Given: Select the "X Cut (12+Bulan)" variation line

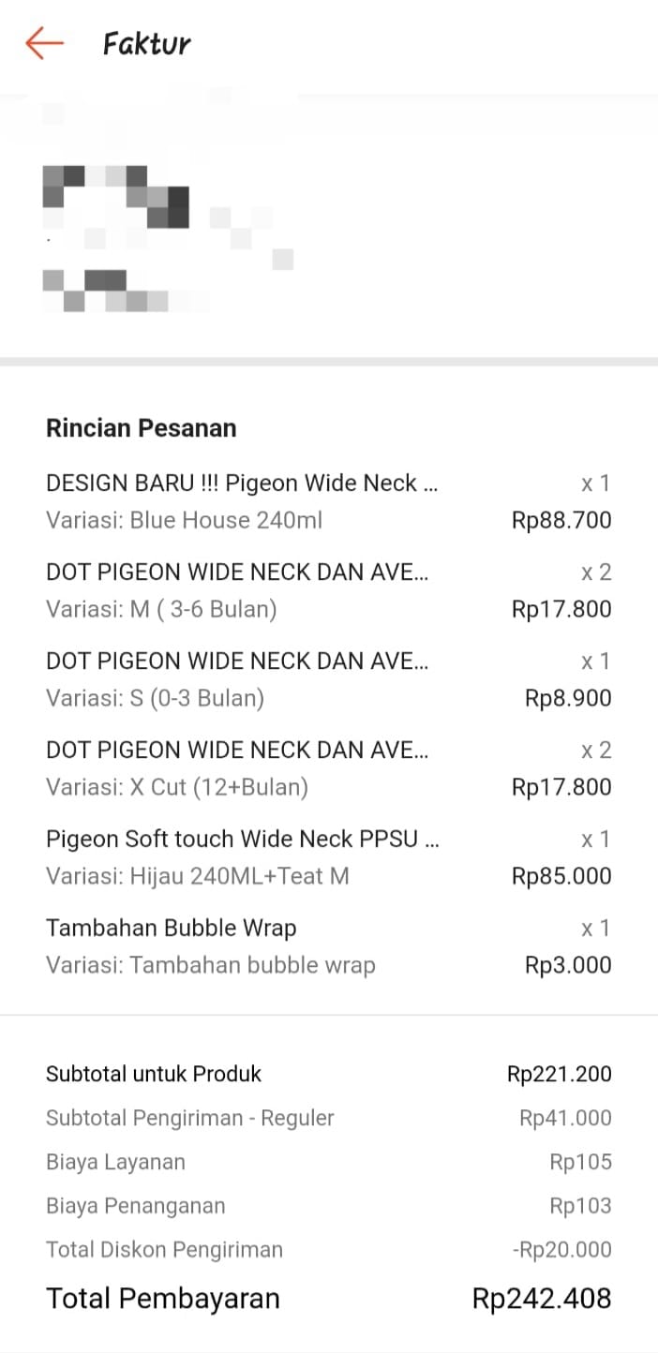Looking at the screenshot, I should coord(177,787).
